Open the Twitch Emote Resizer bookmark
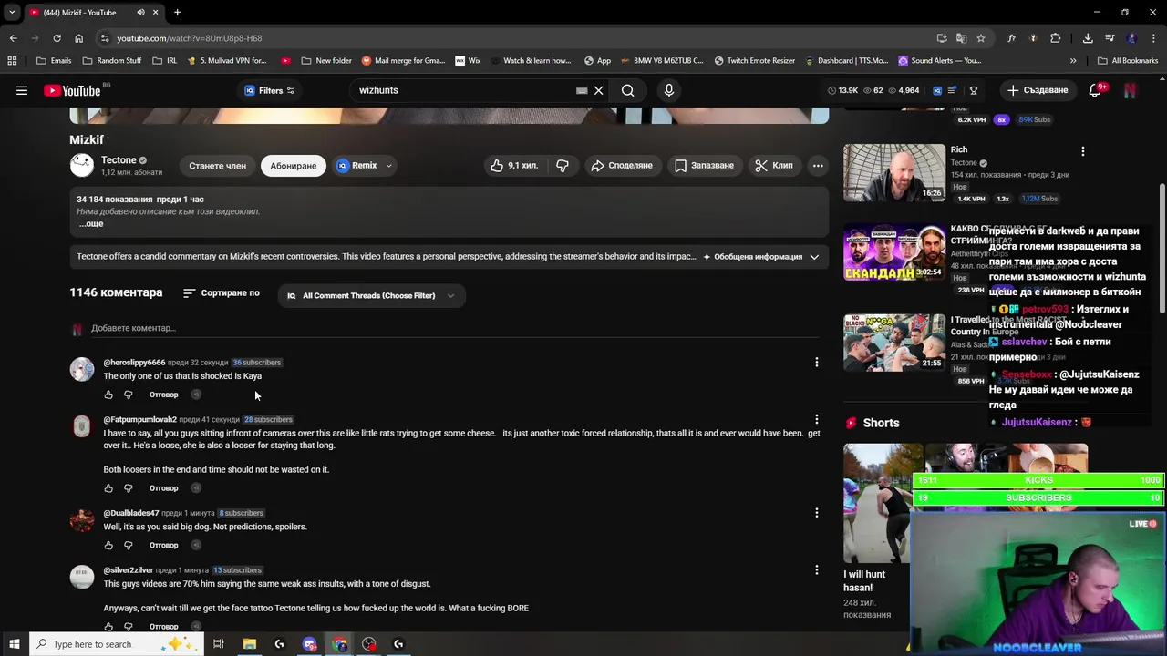1167x656 pixels. (x=754, y=61)
